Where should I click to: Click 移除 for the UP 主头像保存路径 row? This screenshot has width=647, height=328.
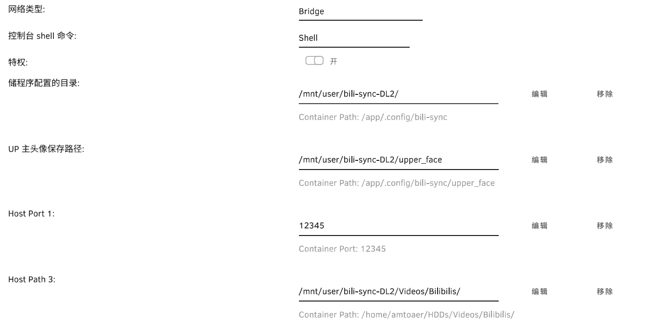point(605,160)
